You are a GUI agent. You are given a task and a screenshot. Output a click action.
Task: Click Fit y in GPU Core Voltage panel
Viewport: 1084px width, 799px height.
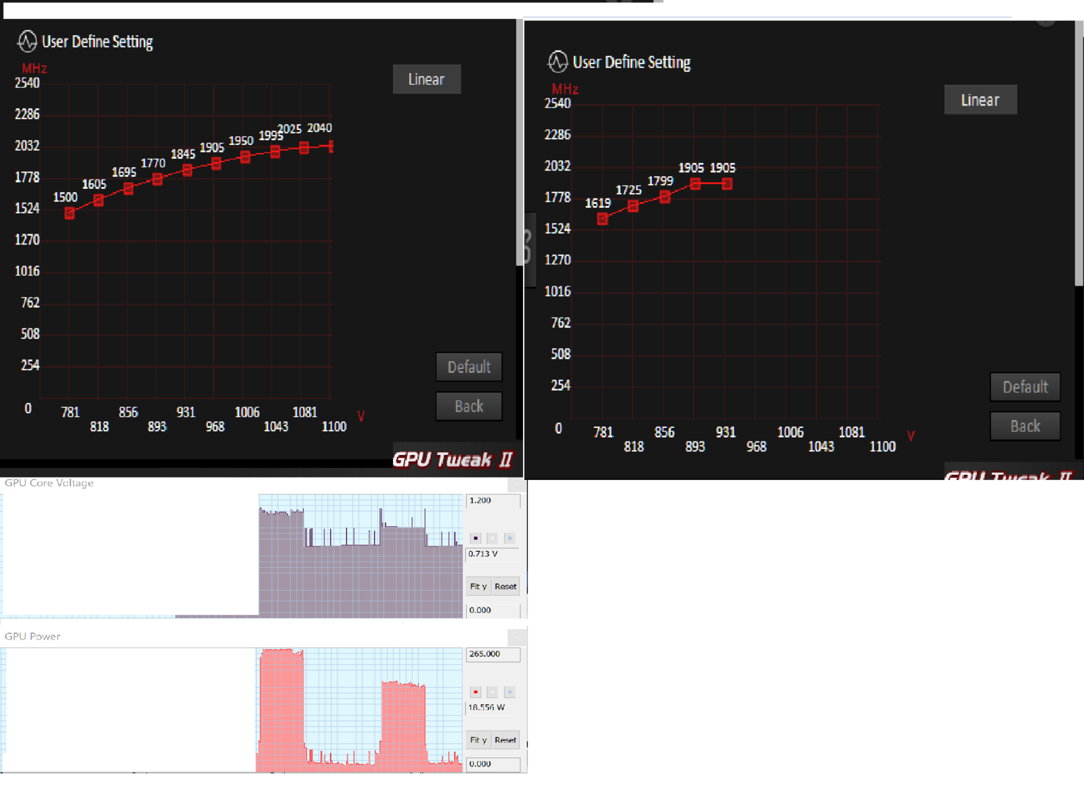click(x=478, y=586)
